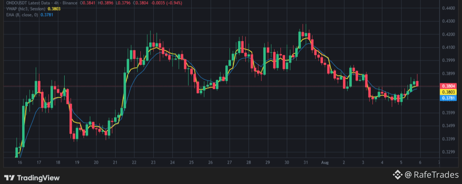Click date label 31 on time axis
Screen dimensions: 462x184
[x=305, y=162]
